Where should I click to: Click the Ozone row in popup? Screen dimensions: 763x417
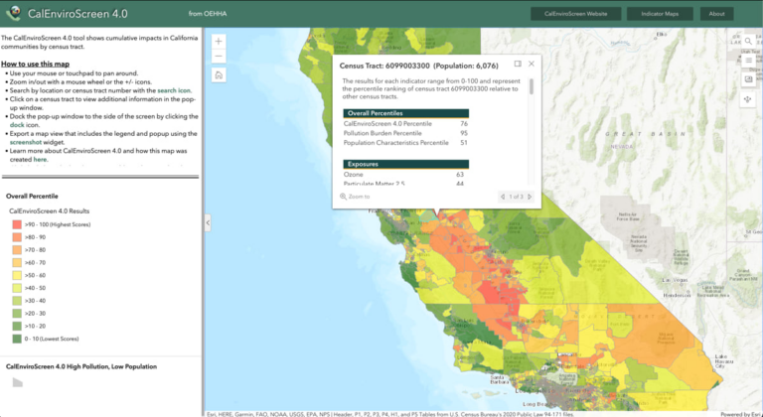pos(405,174)
